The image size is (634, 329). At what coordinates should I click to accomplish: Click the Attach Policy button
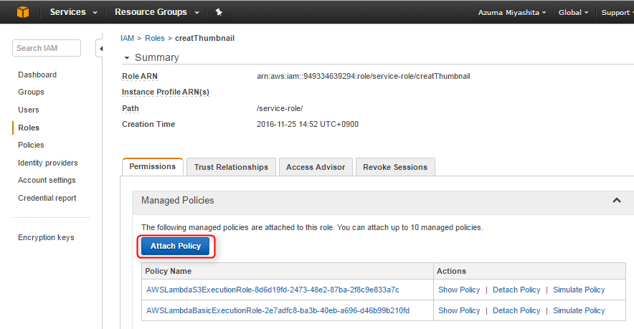[x=176, y=246]
